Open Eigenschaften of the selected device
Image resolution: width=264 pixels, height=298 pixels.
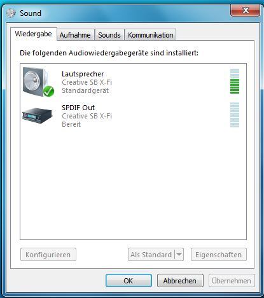point(219,255)
